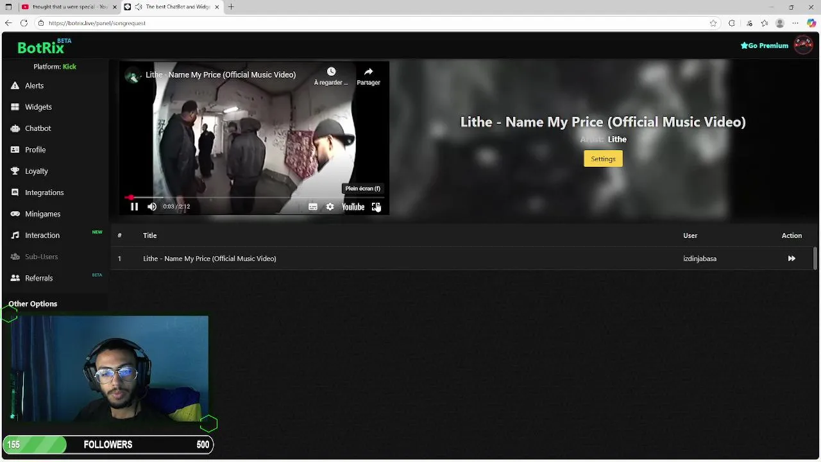The height and width of the screenshot is (462, 821).
Task: Click the Title column header
Action: click(149, 235)
